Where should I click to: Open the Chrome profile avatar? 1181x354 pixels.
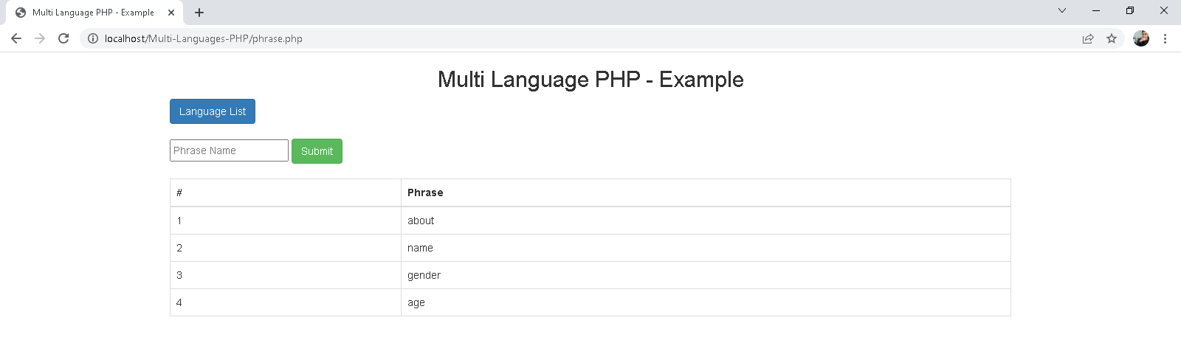(x=1141, y=38)
